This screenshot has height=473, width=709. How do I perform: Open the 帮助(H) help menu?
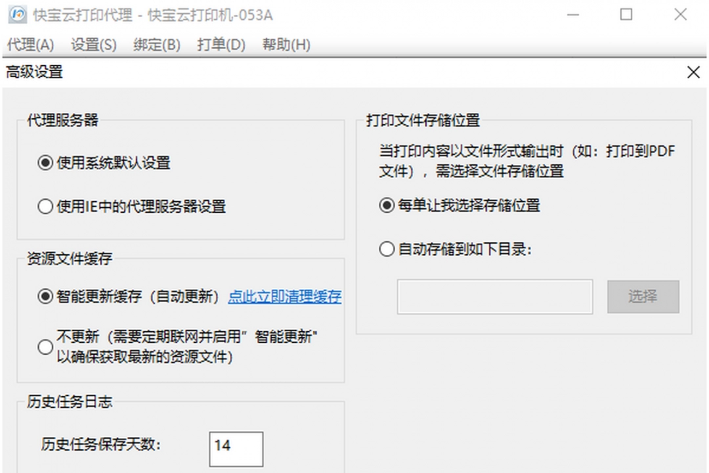point(284,45)
